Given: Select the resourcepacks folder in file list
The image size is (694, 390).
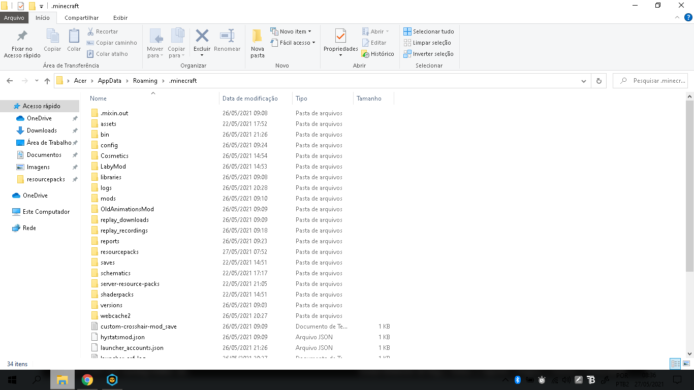Looking at the screenshot, I should (119, 252).
